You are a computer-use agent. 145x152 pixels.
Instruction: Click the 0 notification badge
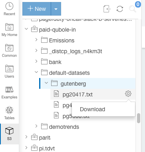click(138, 4)
